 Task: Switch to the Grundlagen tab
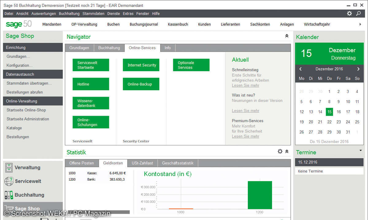[x=79, y=48]
